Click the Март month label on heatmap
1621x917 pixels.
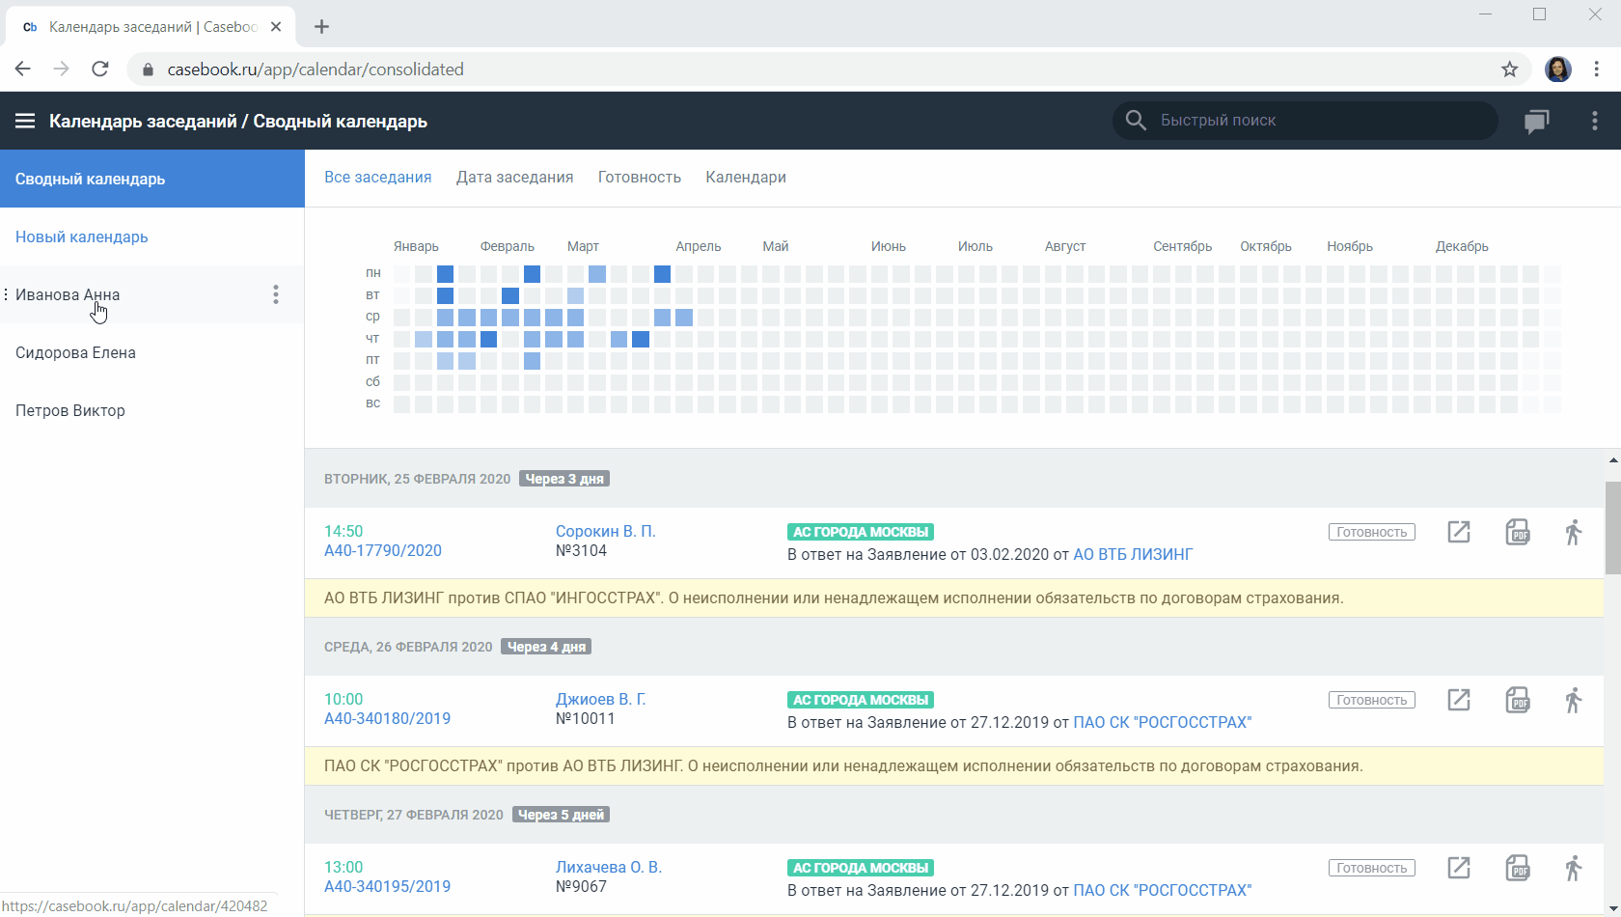(x=583, y=247)
